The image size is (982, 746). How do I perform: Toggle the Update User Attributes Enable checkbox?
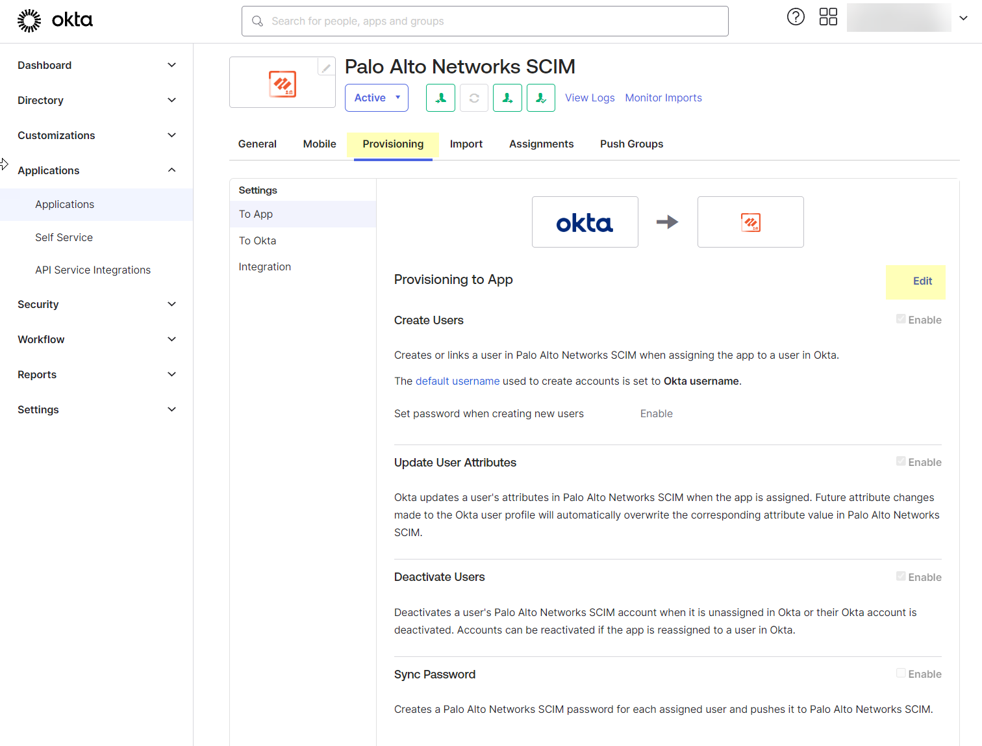(x=901, y=461)
